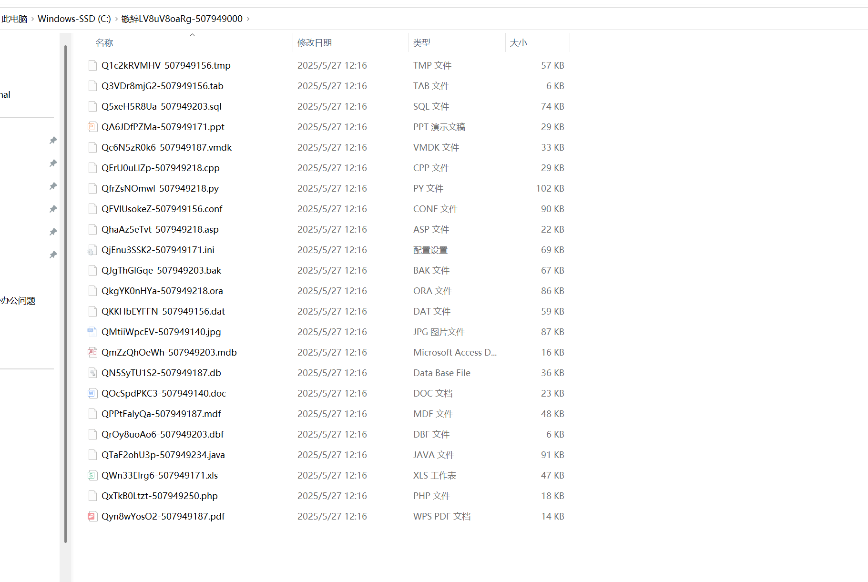Click the PDF icon for Qyn8wYosO2
This screenshot has height=582, width=868.
(x=92, y=516)
